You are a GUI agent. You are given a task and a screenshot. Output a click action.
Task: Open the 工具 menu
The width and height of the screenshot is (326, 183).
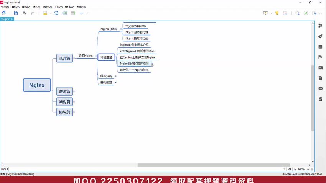58,7
